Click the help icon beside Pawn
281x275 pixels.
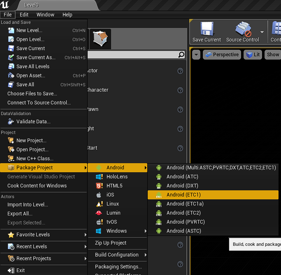coord(180,110)
